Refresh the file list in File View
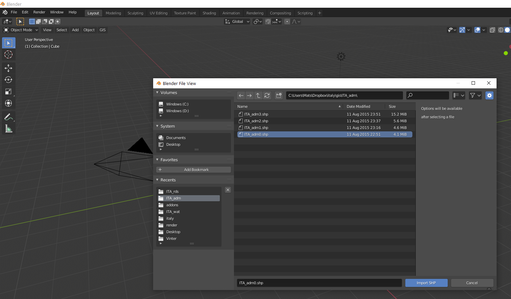The image size is (511, 299). [x=267, y=95]
